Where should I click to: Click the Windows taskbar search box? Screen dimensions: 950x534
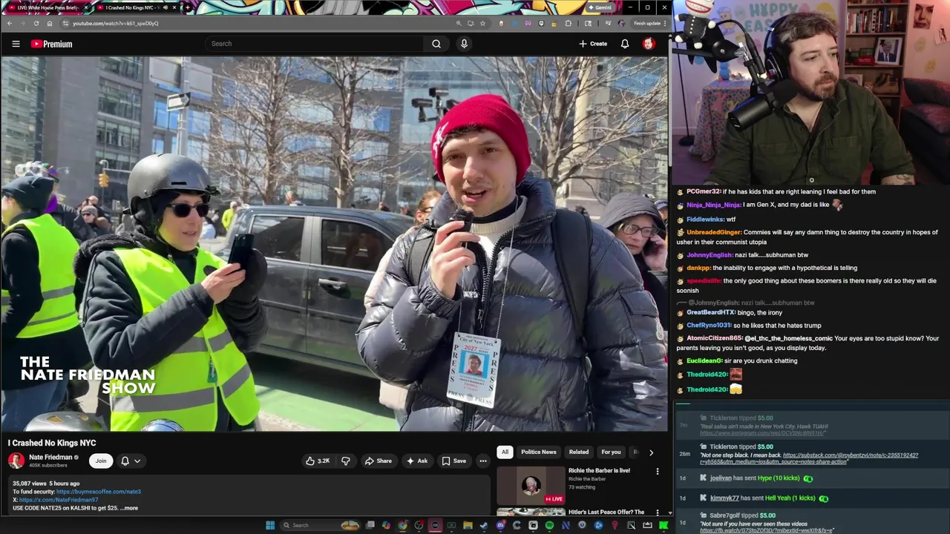pyautogui.click(x=319, y=525)
